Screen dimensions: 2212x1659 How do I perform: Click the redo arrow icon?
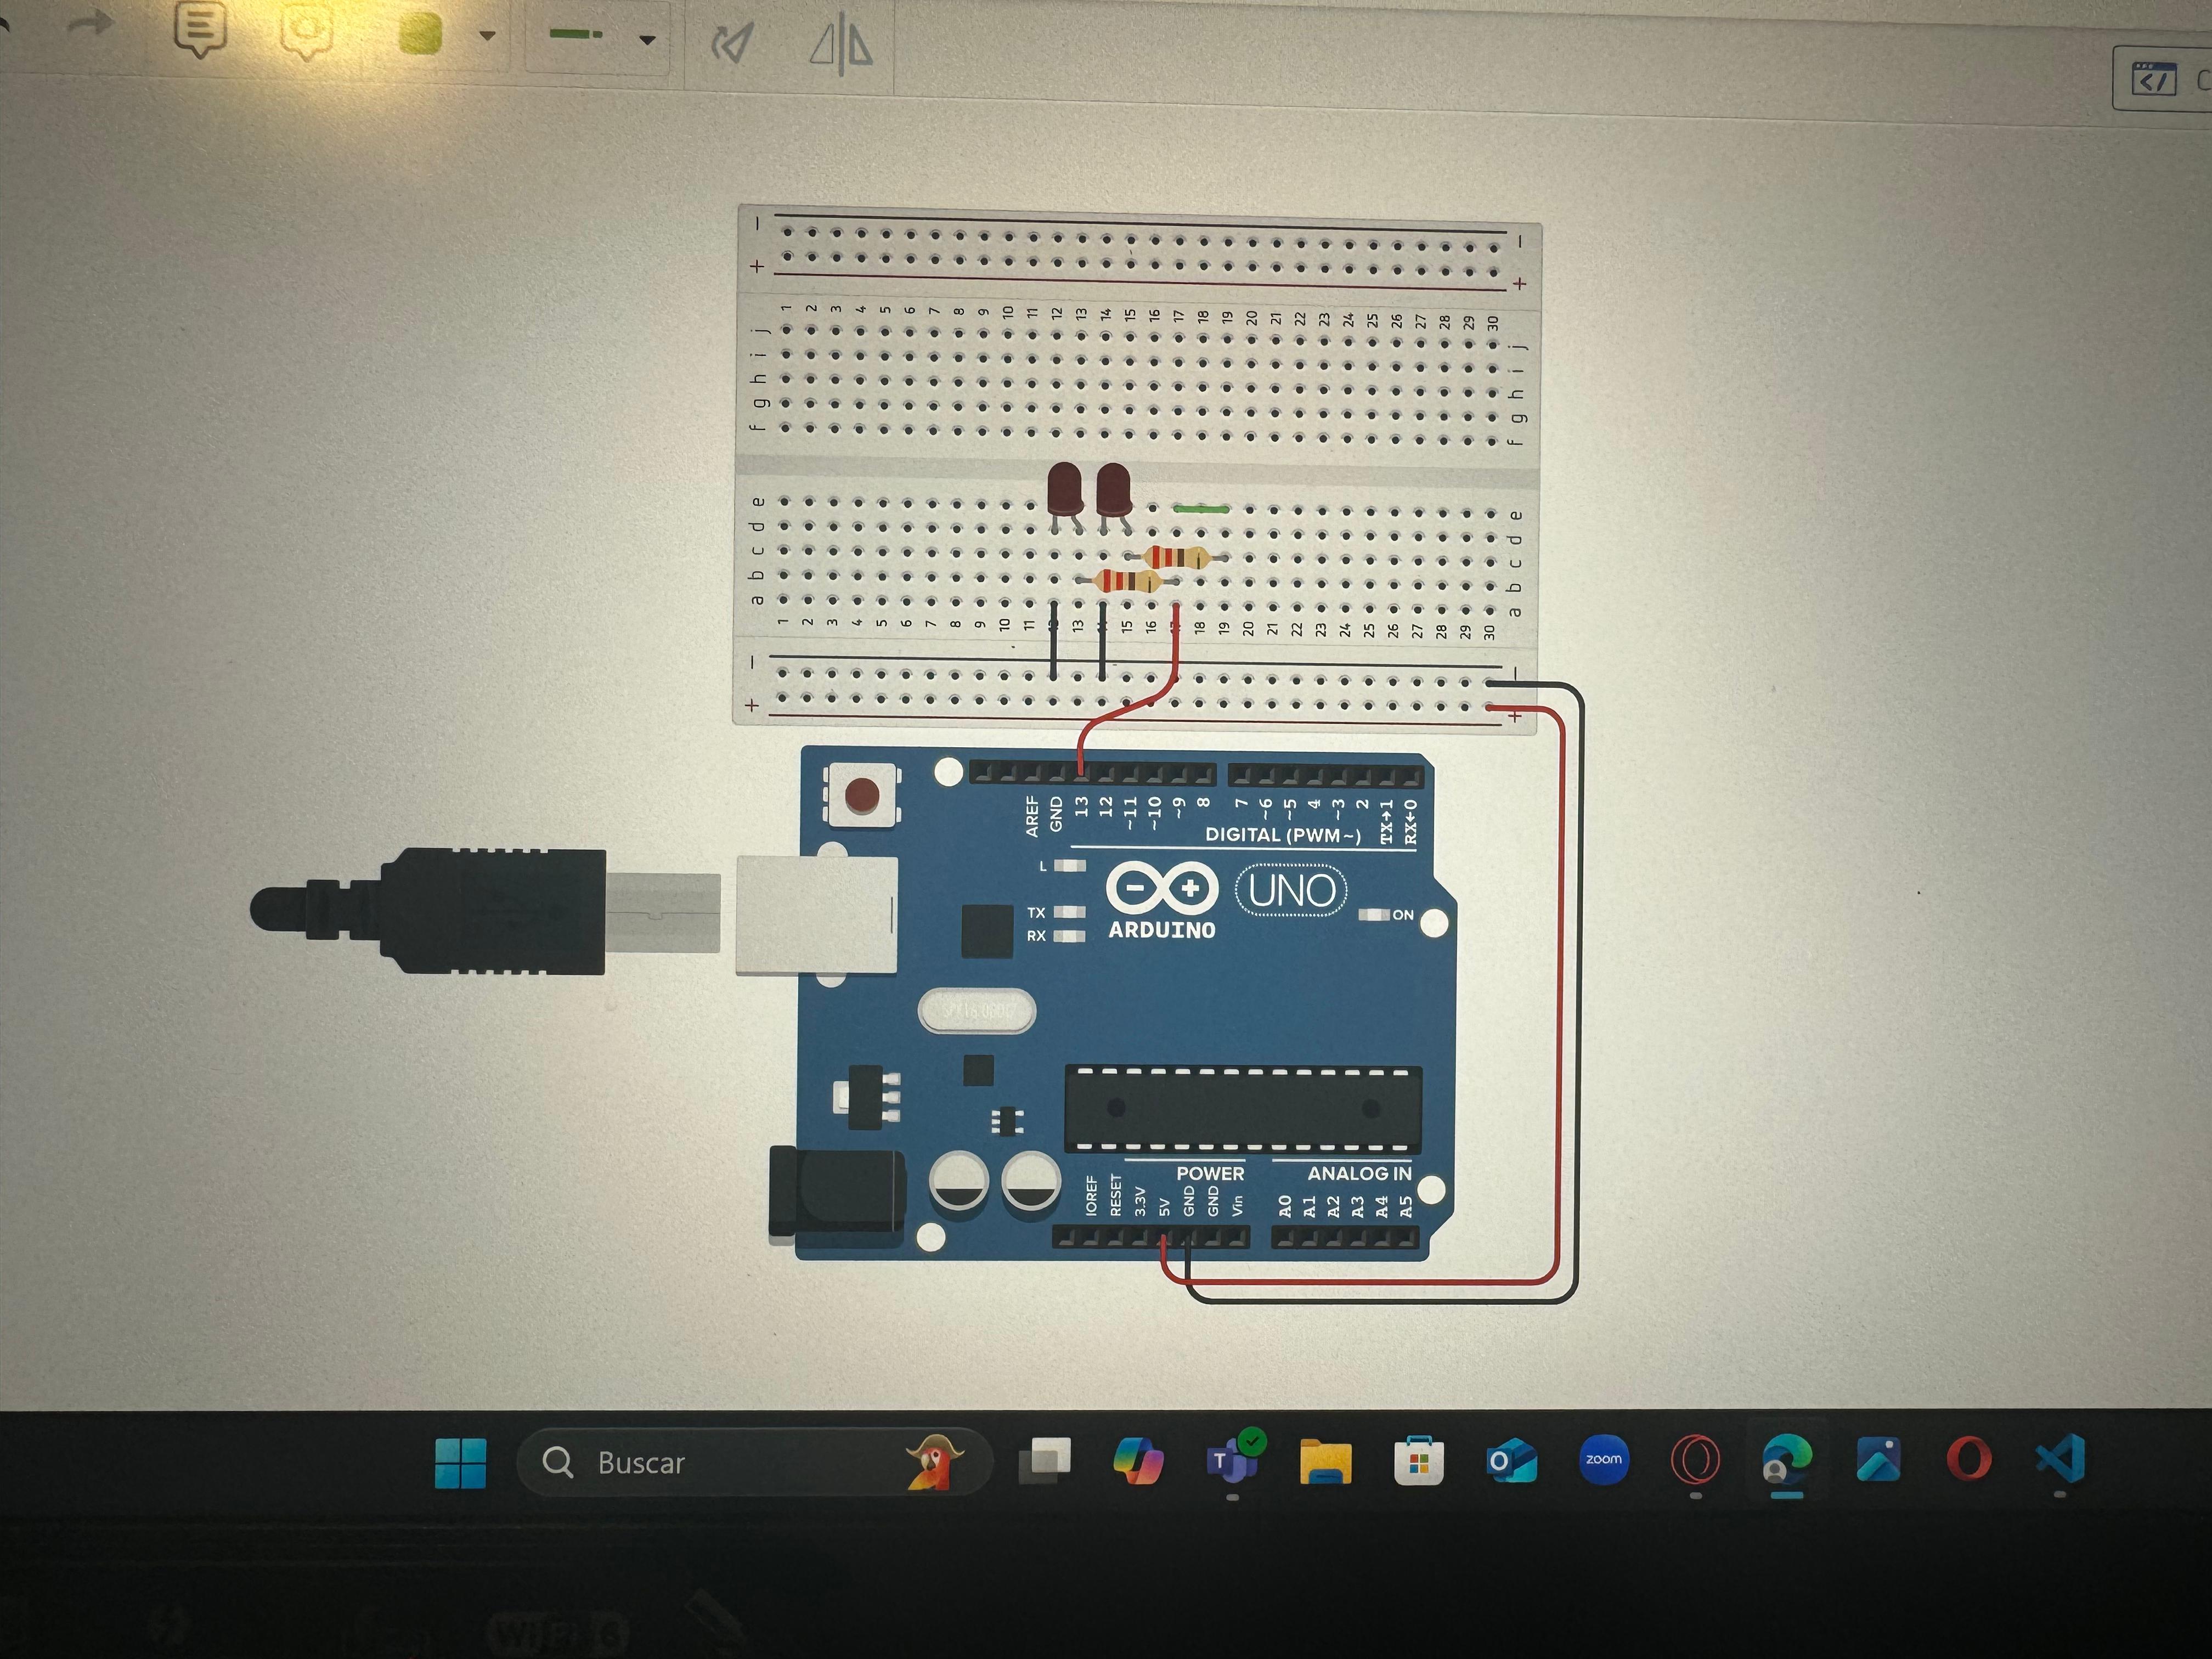pyautogui.click(x=92, y=24)
